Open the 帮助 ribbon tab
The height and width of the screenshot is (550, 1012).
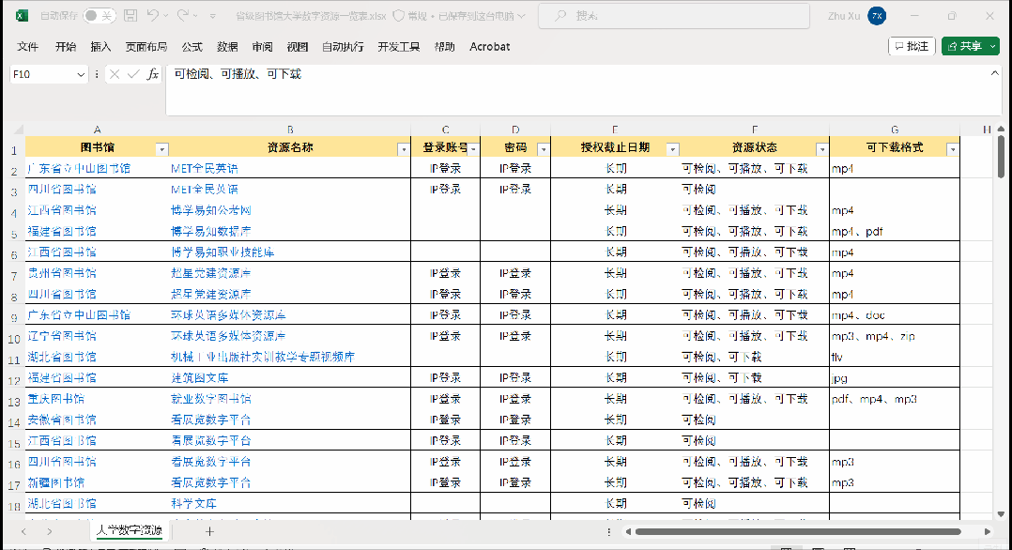point(445,47)
